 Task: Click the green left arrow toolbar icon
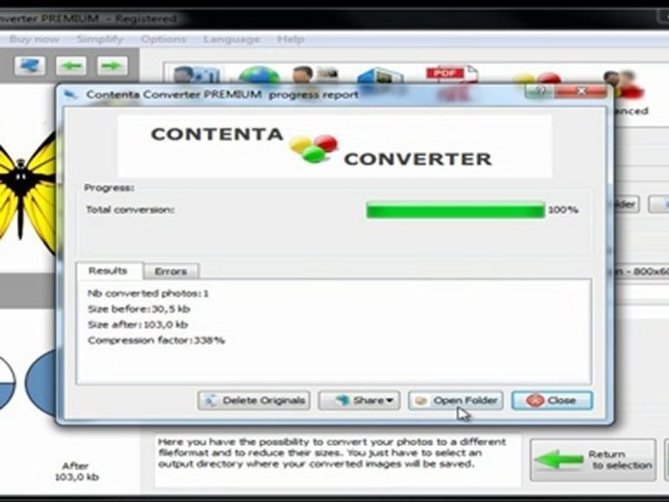(x=71, y=66)
